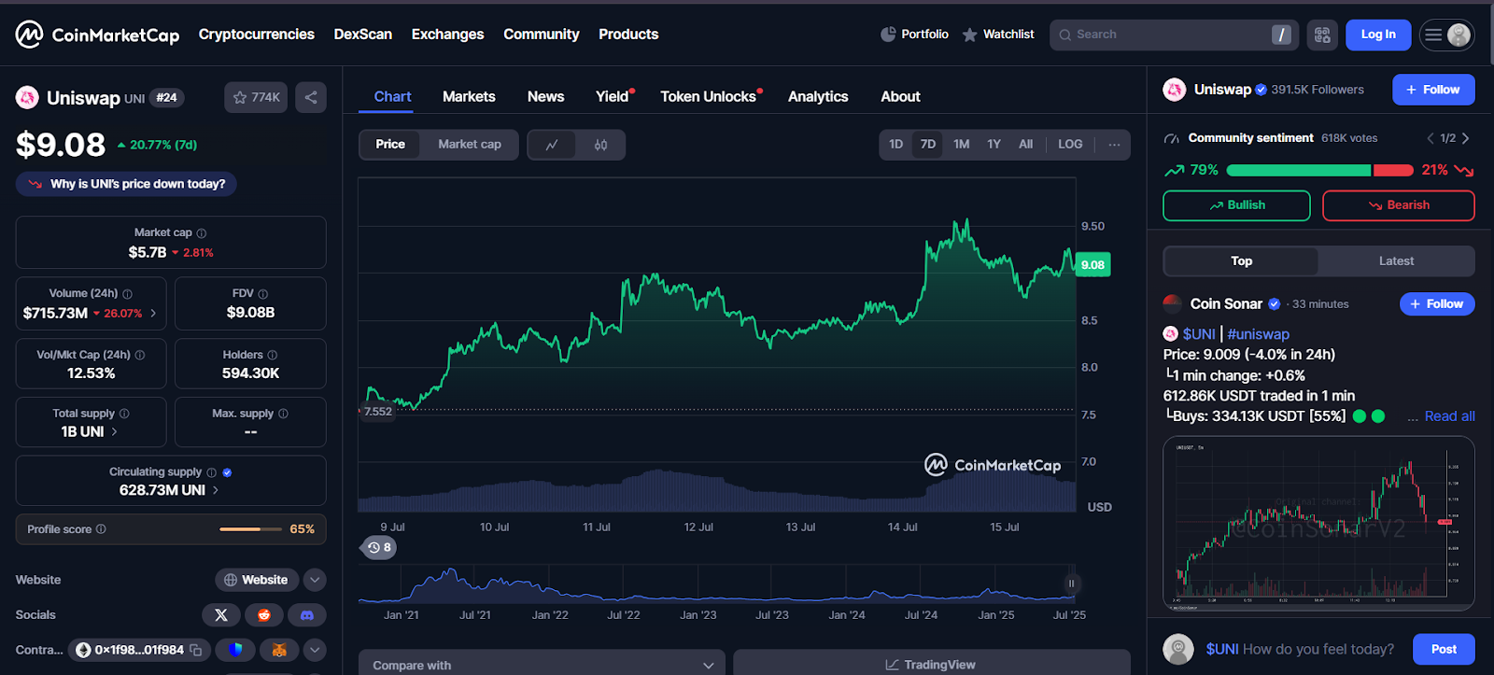The height and width of the screenshot is (675, 1494).
Task: Set chart range to All
Action: (x=1026, y=145)
